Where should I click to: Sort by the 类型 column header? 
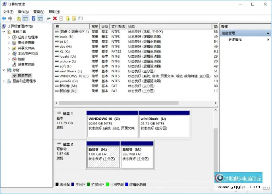pyautogui.click(x=104, y=26)
